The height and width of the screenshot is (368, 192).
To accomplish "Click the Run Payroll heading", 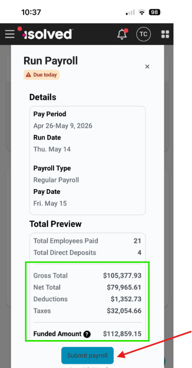I will click(x=50, y=61).
